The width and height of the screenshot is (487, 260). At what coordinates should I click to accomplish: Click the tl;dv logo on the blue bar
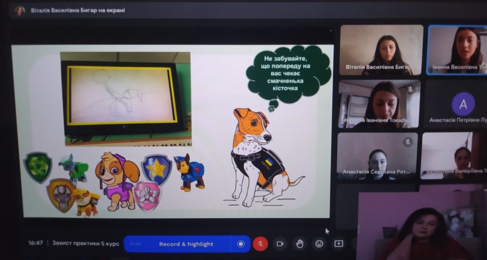(x=135, y=244)
